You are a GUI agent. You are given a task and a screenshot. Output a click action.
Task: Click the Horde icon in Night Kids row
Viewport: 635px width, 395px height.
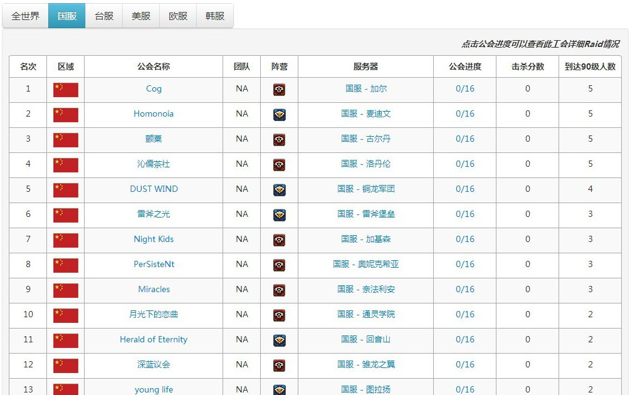(279, 240)
